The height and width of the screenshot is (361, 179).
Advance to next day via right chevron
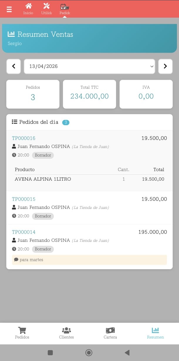tap(166, 66)
